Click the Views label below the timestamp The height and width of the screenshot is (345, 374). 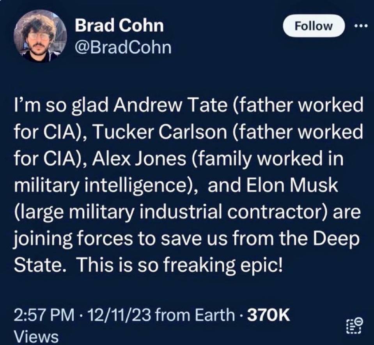(x=36, y=336)
